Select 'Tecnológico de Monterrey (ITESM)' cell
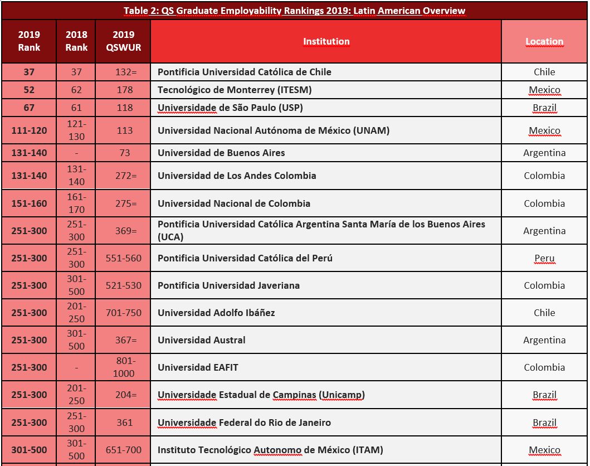This screenshot has height=466, width=590. (326, 90)
